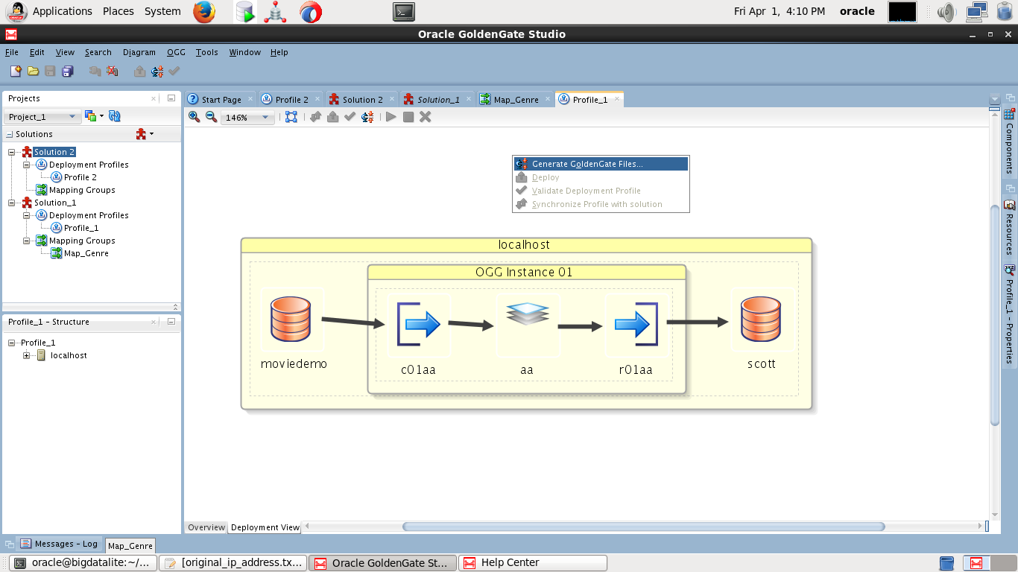The width and height of the screenshot is (1018, 572).
Task: Select the c01aa capture icon
Action: click(419, 324)
